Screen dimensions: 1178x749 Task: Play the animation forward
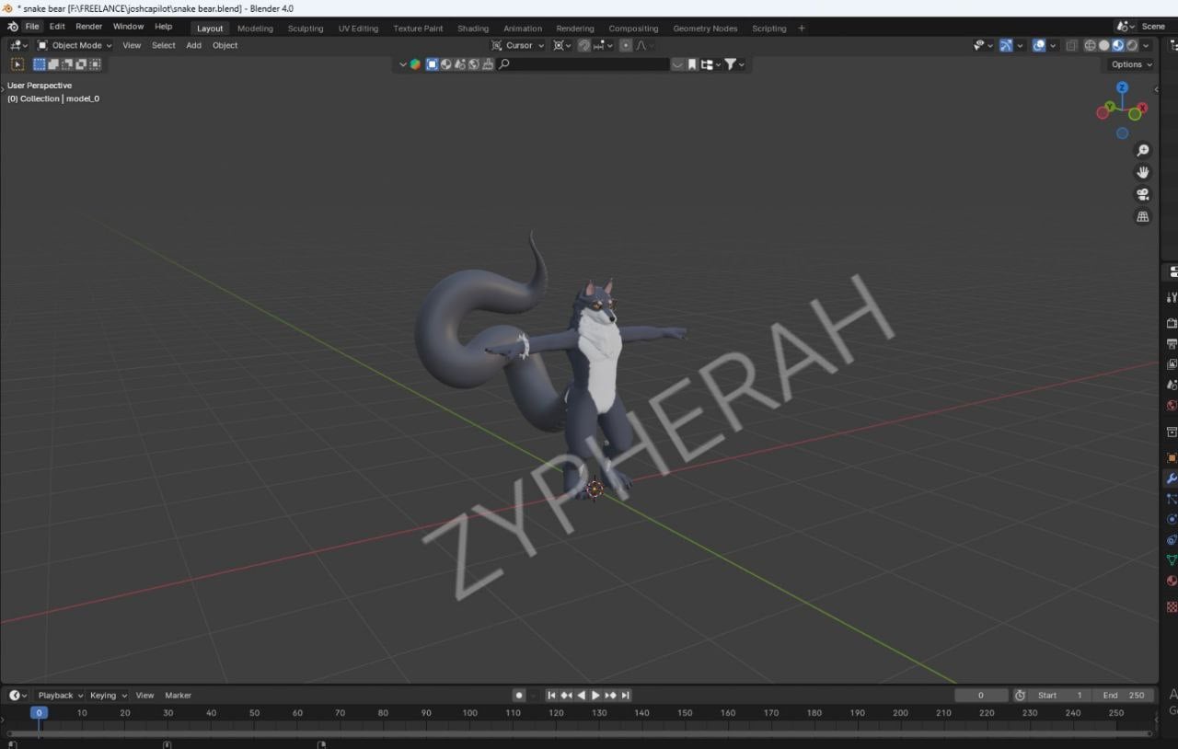595,696
